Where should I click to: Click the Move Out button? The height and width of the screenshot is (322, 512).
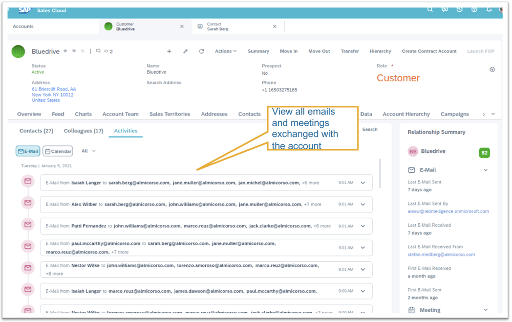click(x=319, y=51)
